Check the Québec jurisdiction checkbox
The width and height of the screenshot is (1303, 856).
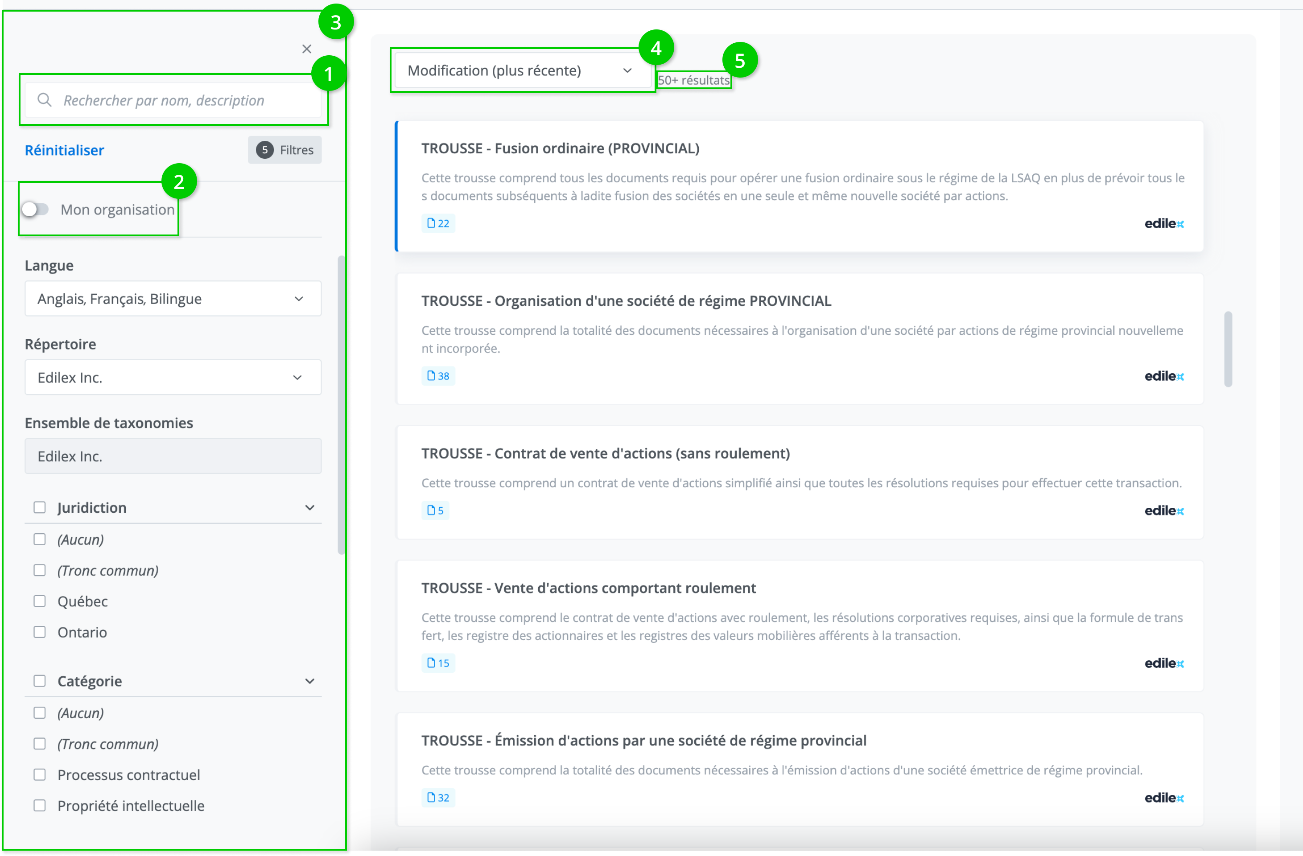coord(39,601)
